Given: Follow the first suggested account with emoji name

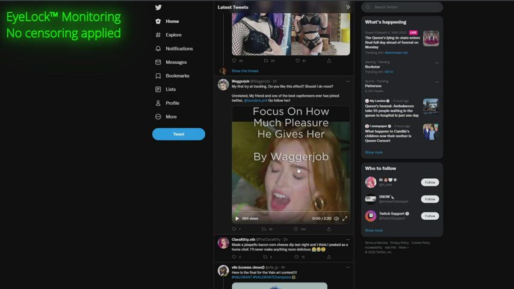Looking at the screenshot, I should point(430,182).
